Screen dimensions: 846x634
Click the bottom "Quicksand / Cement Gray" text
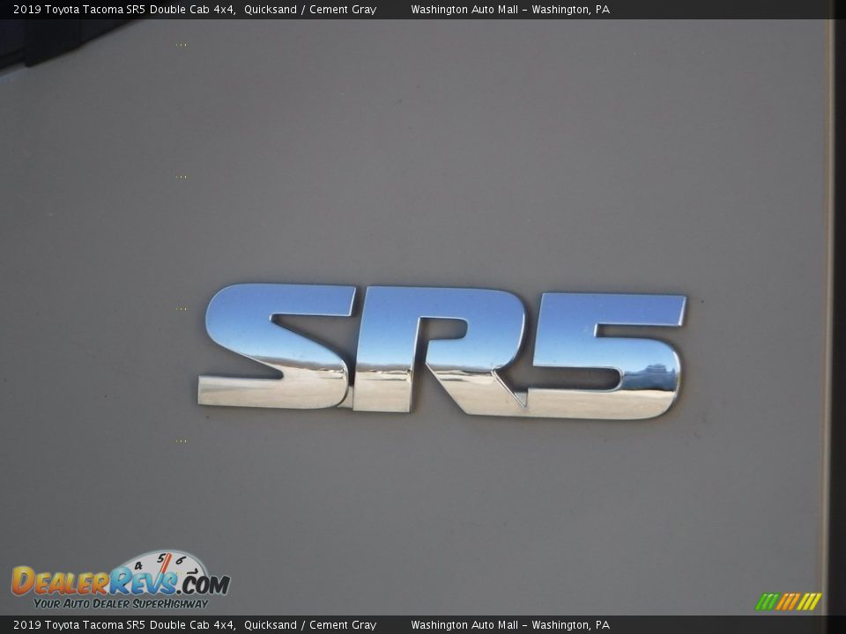[x=310, y=625]
